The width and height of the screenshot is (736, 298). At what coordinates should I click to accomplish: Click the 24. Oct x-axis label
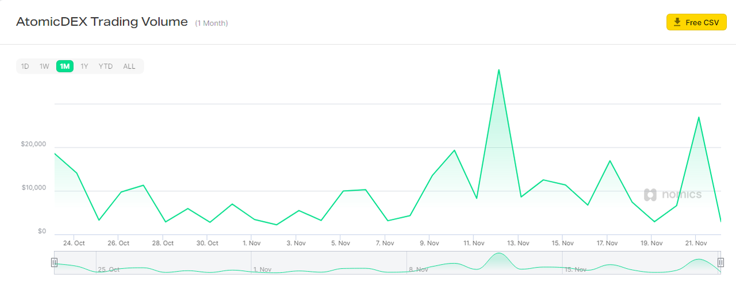(74, 243)
